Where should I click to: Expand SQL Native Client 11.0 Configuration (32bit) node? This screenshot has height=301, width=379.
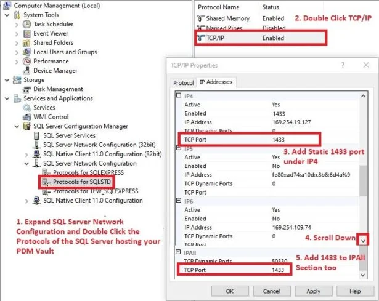(x=26, y=155)
